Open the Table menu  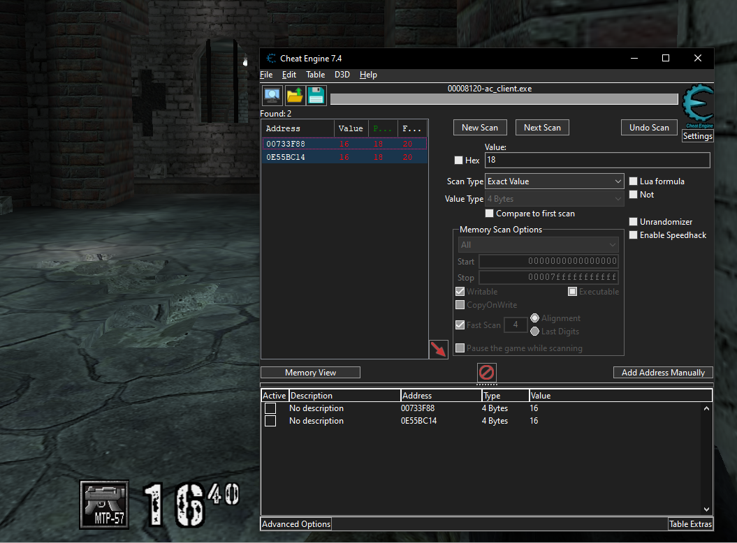coord(315,75)
